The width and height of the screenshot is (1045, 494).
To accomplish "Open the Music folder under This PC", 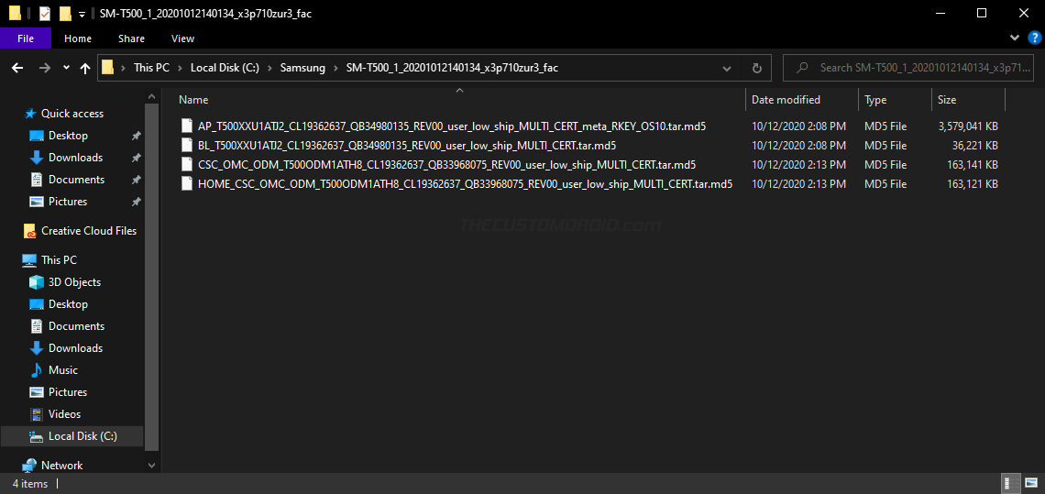I will pos(62,370).
